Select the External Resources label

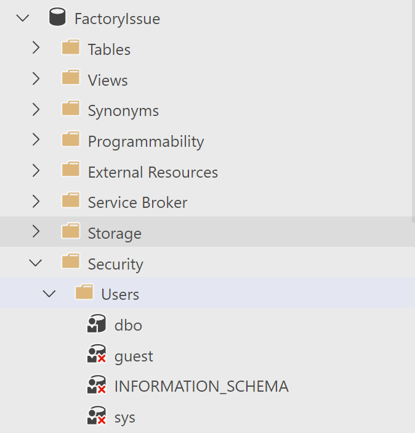point(153,172)
